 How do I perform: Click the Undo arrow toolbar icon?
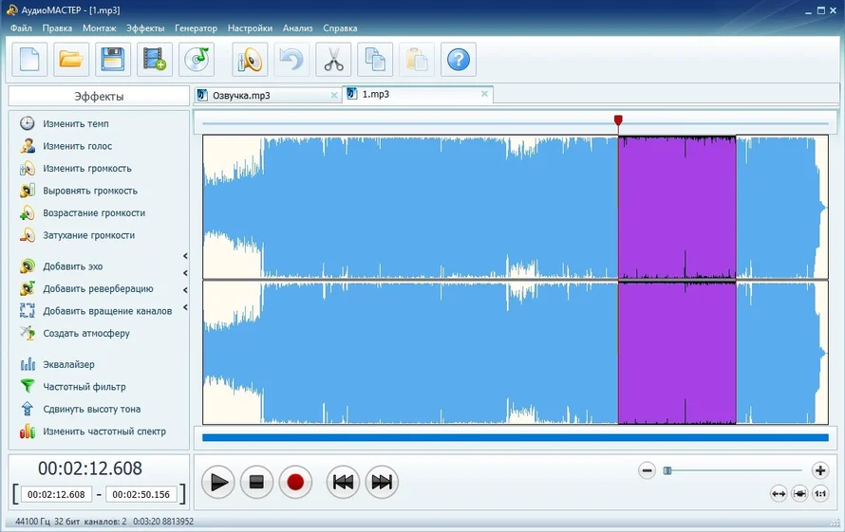[291, 60]
